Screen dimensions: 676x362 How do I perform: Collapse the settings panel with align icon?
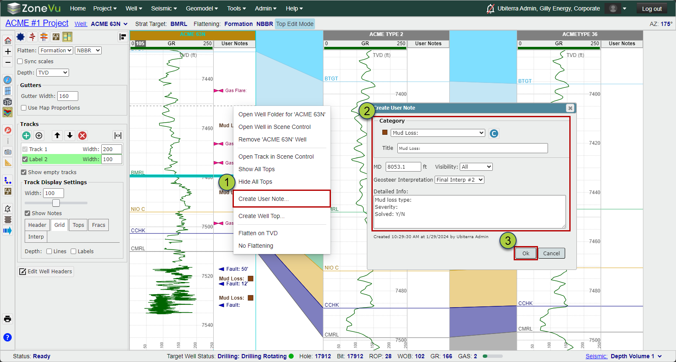123,37
